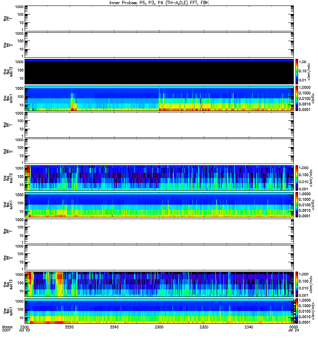Open the empty thd fff 2 plot panel
318x339 pixels.
(159, 151)
